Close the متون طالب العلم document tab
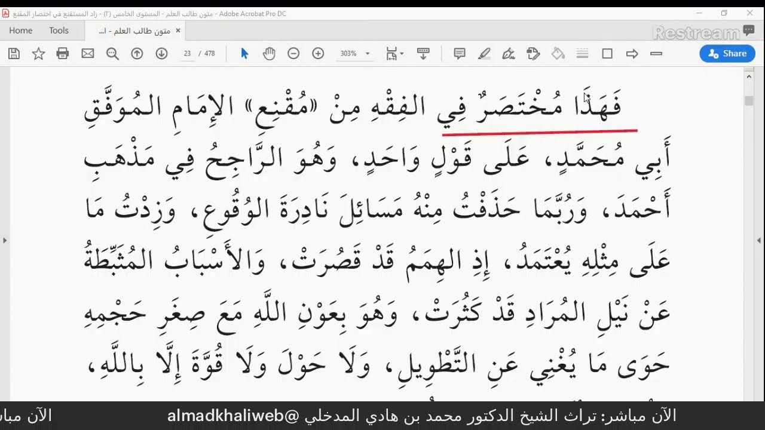The width and height of the screenshot is (765, 430). (178, 30)
